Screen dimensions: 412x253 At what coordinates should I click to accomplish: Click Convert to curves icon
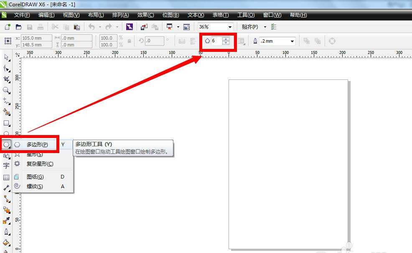coord(332,41)
